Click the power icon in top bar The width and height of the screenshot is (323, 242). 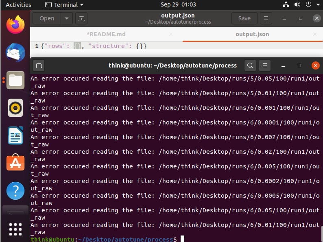tap(308, 4)
